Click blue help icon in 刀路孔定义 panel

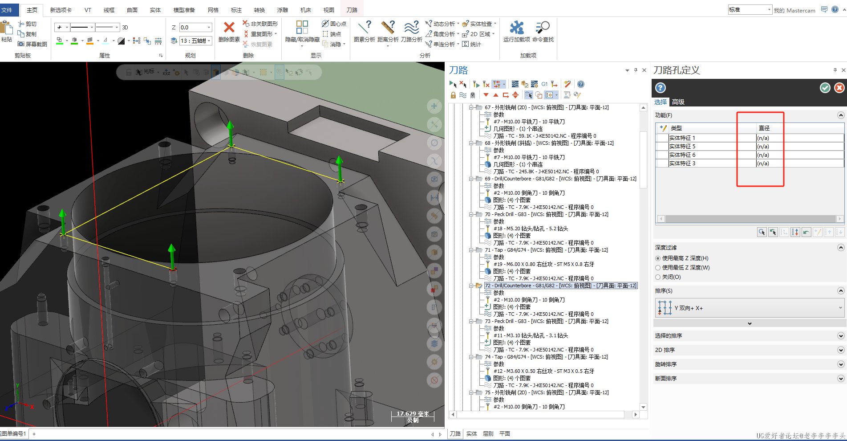click(x=661, y=88)
